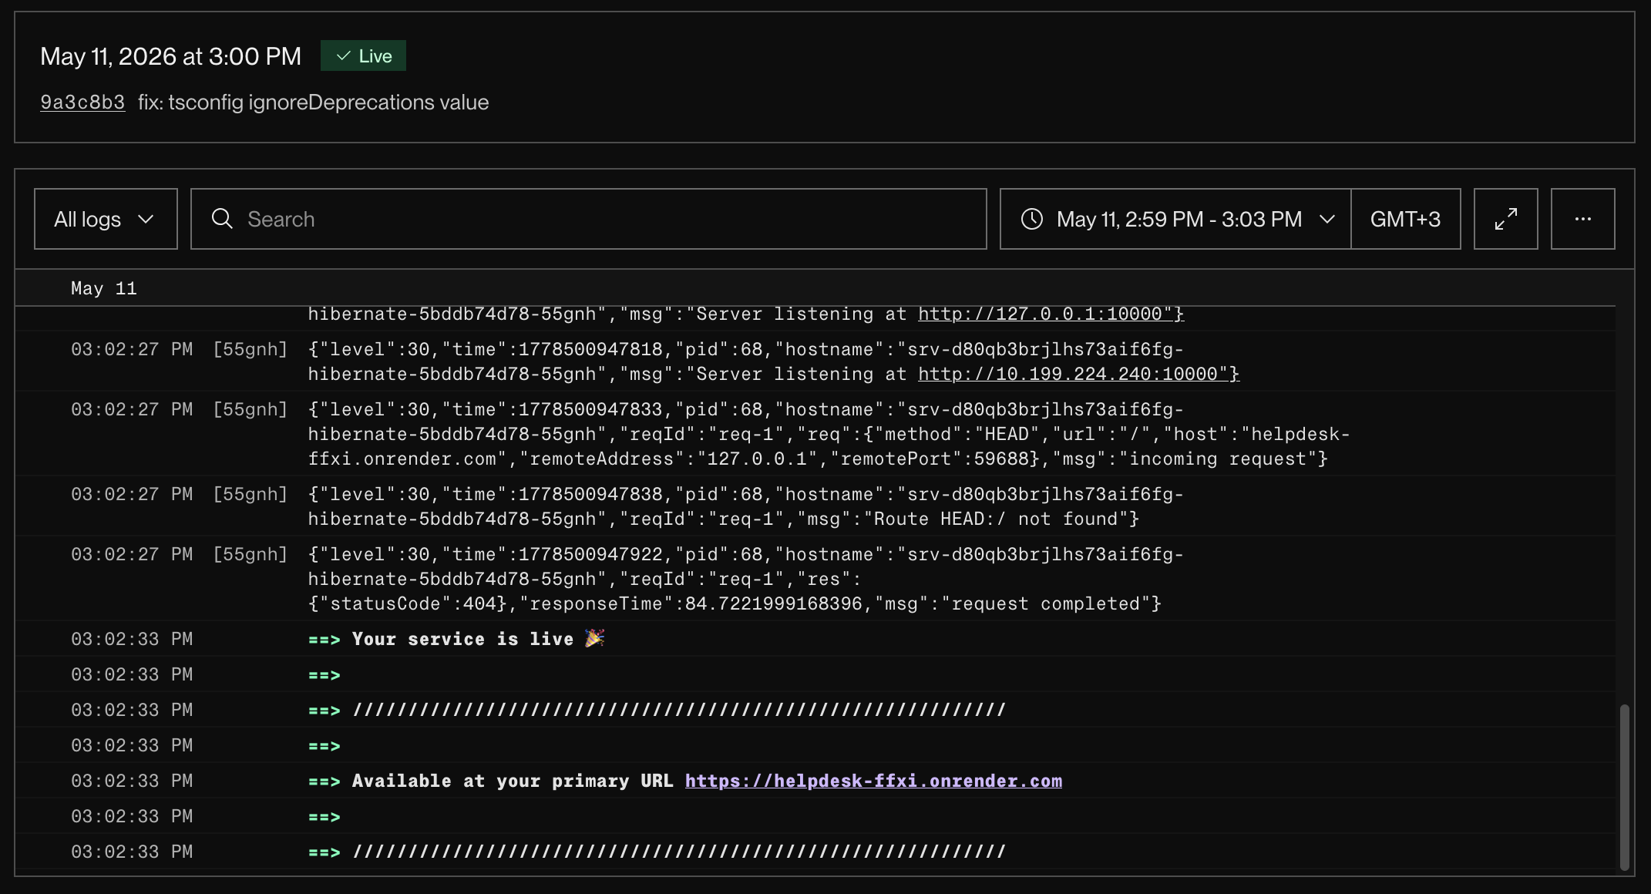
Task: Click the log scrollbar thumb
Action: coord(1624,786)
